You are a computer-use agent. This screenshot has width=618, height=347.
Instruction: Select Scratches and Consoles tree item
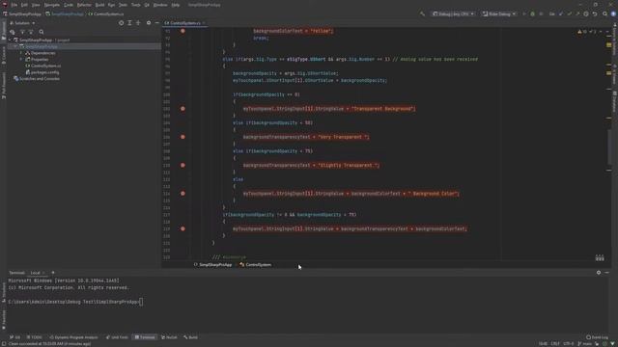pos(37,79)
